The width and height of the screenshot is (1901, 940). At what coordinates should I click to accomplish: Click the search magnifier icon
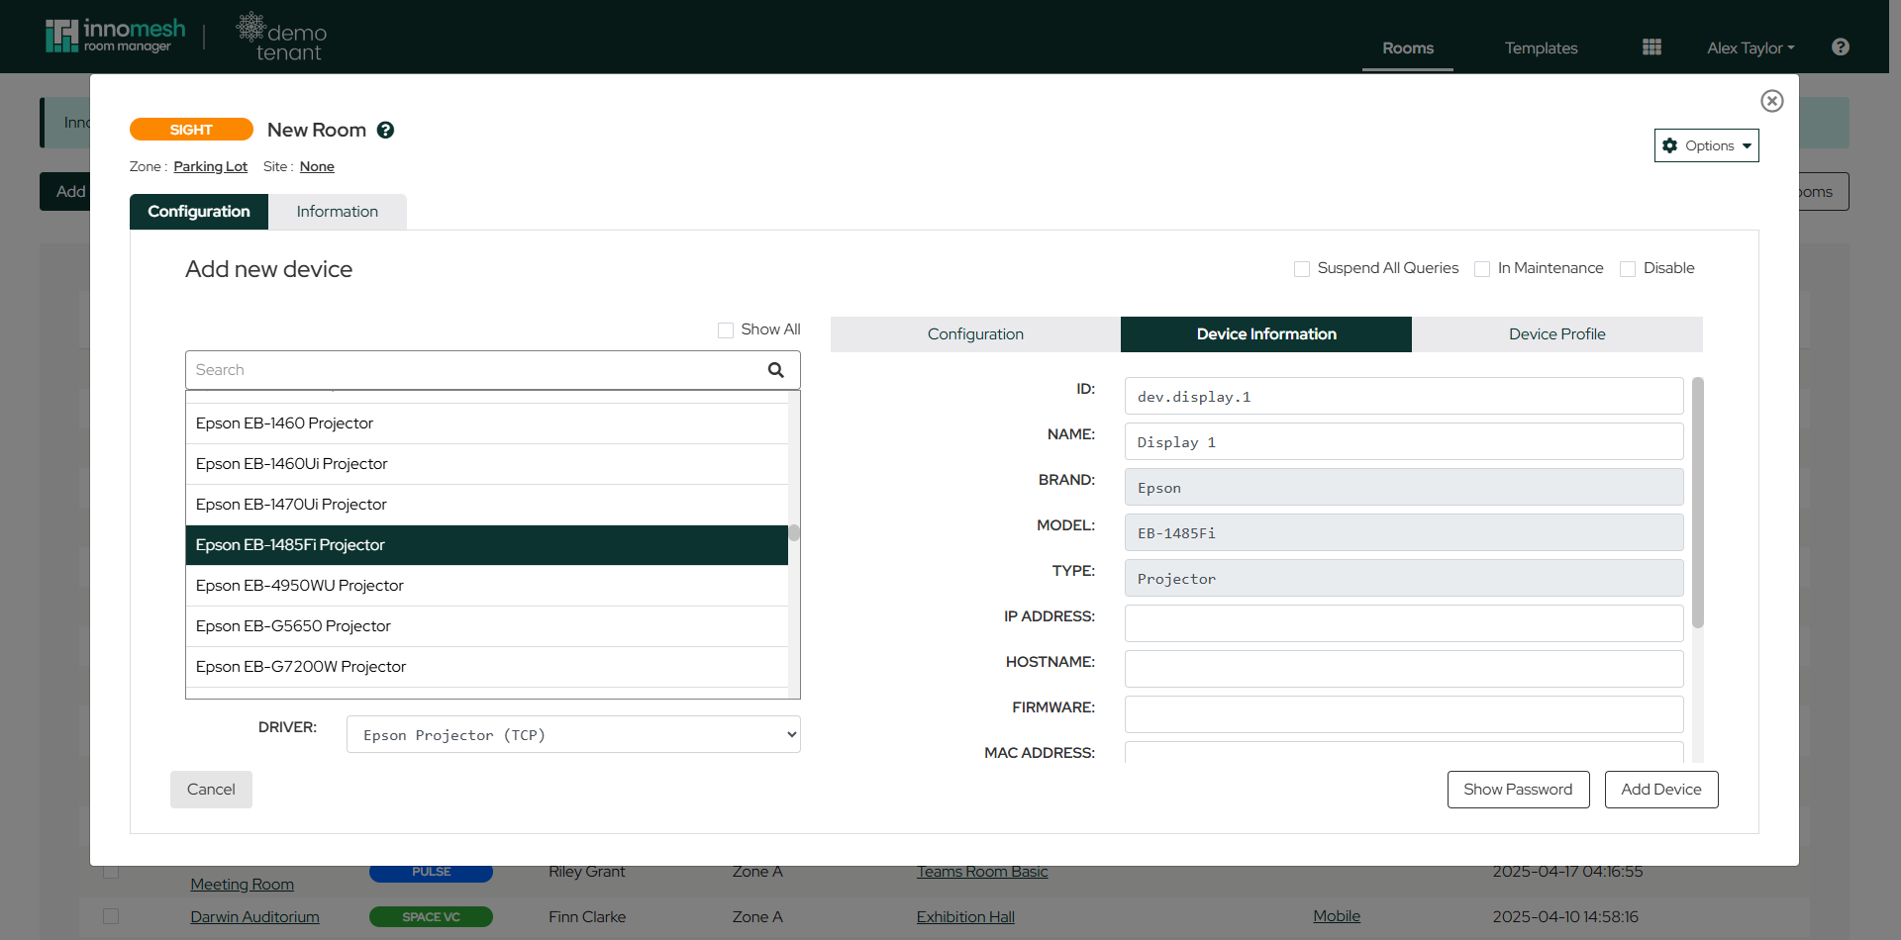pyautogui.click(x=776, y=370)
